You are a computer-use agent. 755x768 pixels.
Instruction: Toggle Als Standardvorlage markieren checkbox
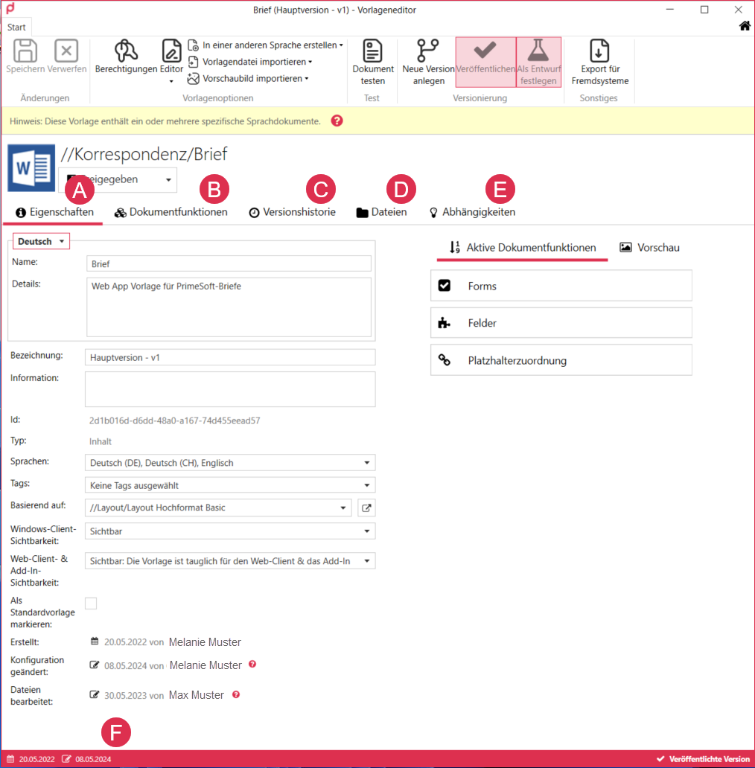(x=91, y=604)
